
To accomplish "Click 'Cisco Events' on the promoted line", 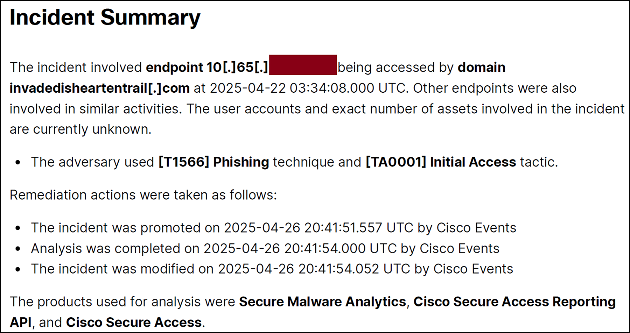I will (476, 228).
